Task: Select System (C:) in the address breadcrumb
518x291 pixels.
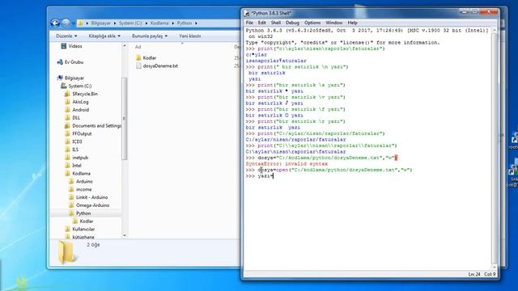Action: (130, 23)
